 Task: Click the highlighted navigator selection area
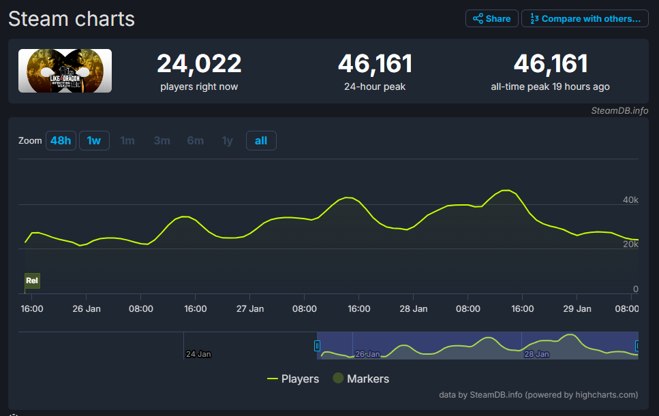(478, 345)
